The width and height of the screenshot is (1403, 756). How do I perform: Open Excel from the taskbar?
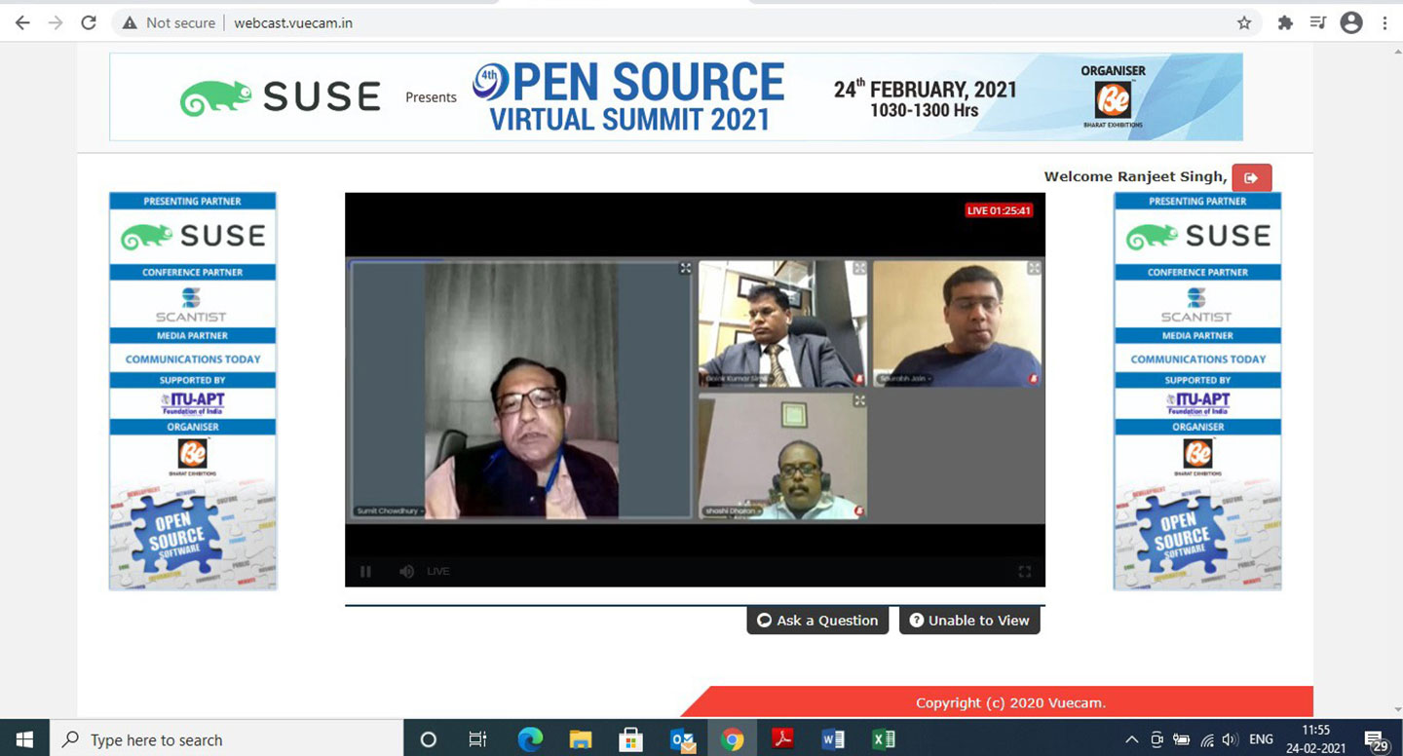tap(884, 739)
